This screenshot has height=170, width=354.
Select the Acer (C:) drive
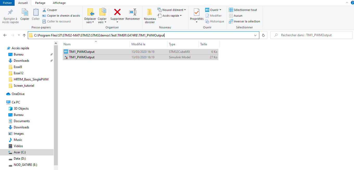(x=27, y=152)
